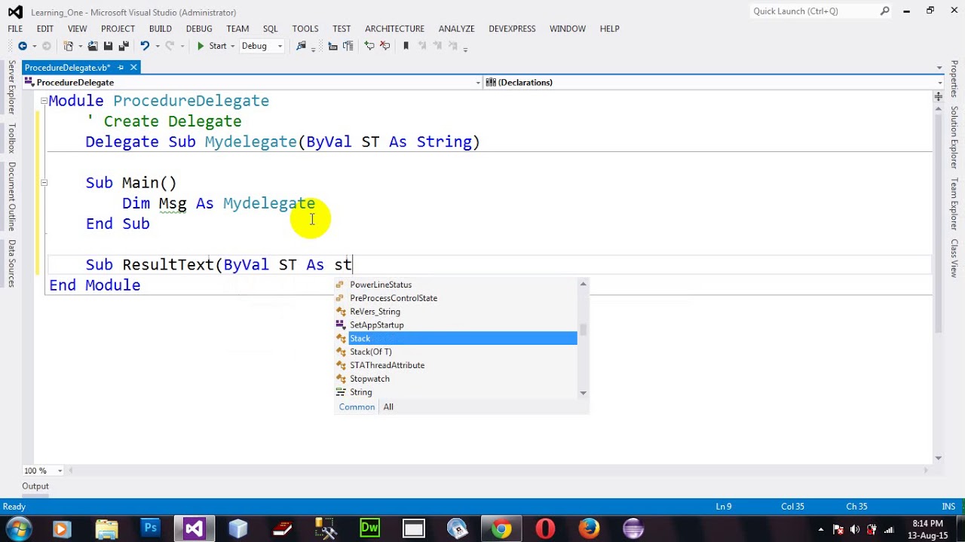Open the DEVEXPRESS menu

click(x=512, y=29)
